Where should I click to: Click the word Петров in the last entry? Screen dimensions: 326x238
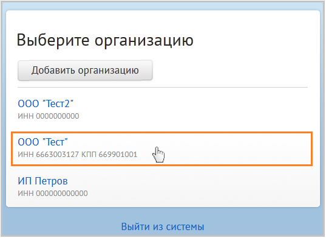(x=51, y=181)
